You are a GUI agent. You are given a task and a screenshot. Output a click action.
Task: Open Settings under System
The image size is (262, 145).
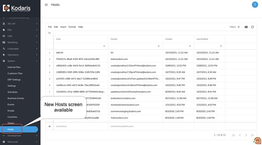(x=12, y=86)
